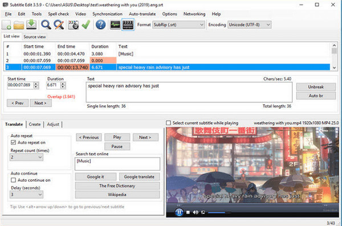The height and width of the screenshot is (226, 342).
Task: Open the File menu
Action: point(8,14)
